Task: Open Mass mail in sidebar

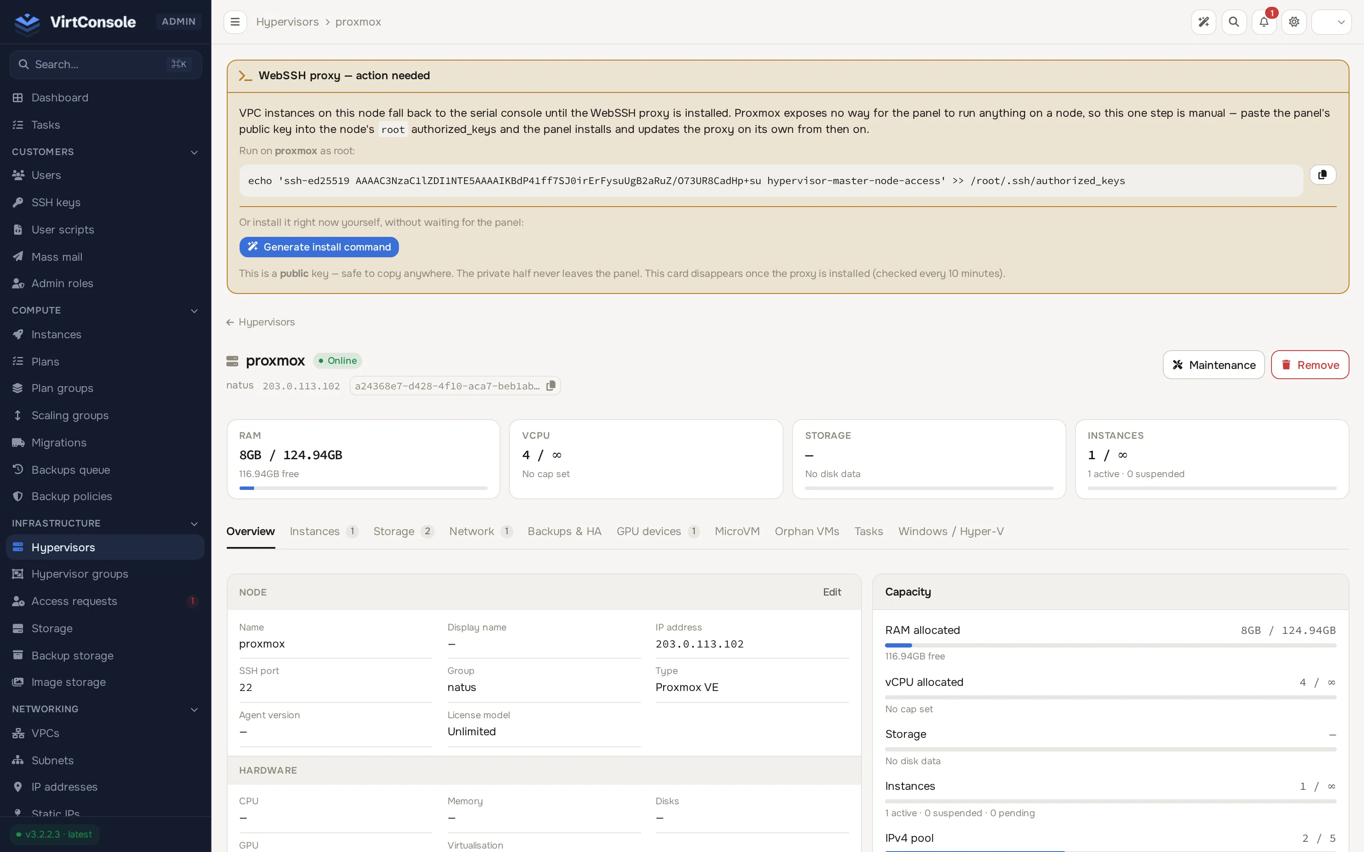Action: [x=105, y=257]
